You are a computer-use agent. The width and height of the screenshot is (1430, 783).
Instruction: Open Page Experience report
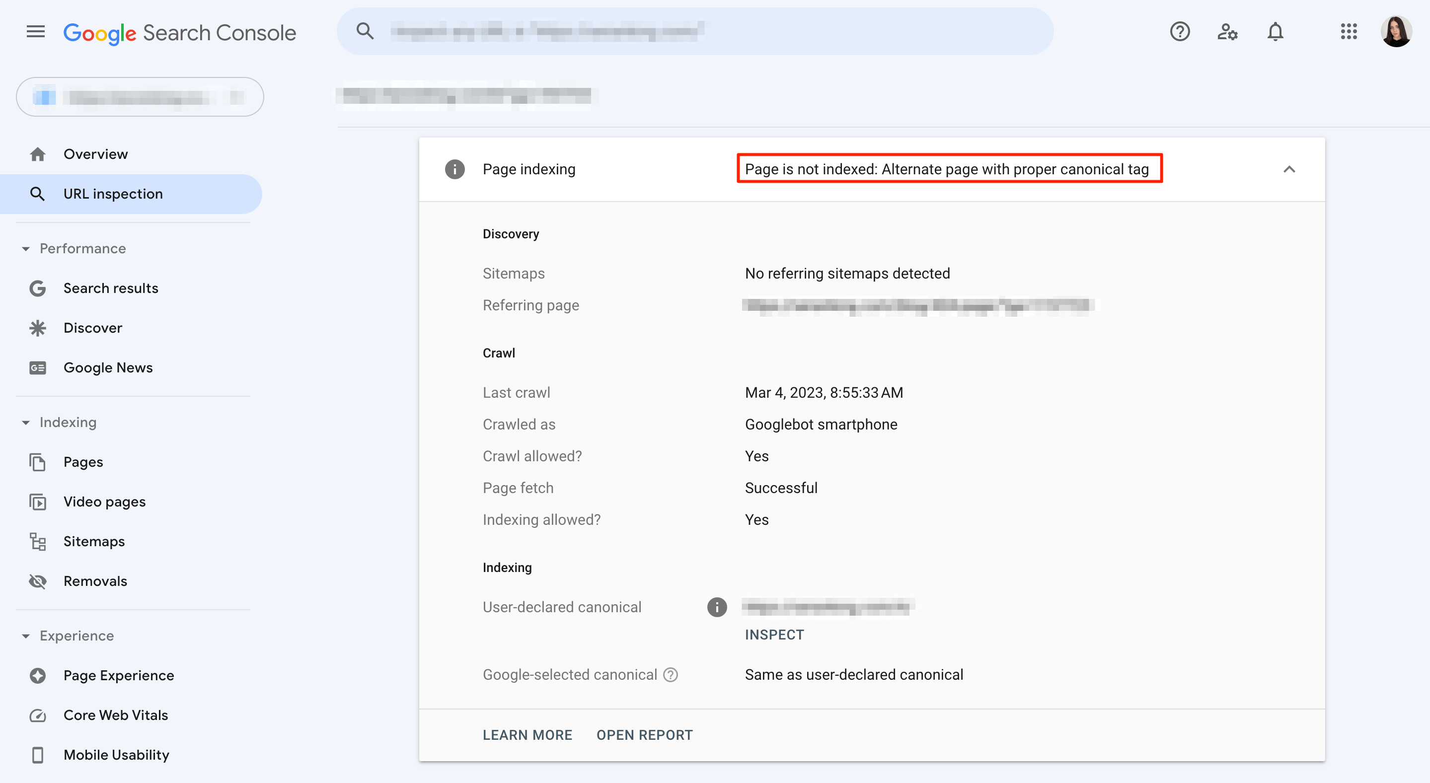[131, 676]
